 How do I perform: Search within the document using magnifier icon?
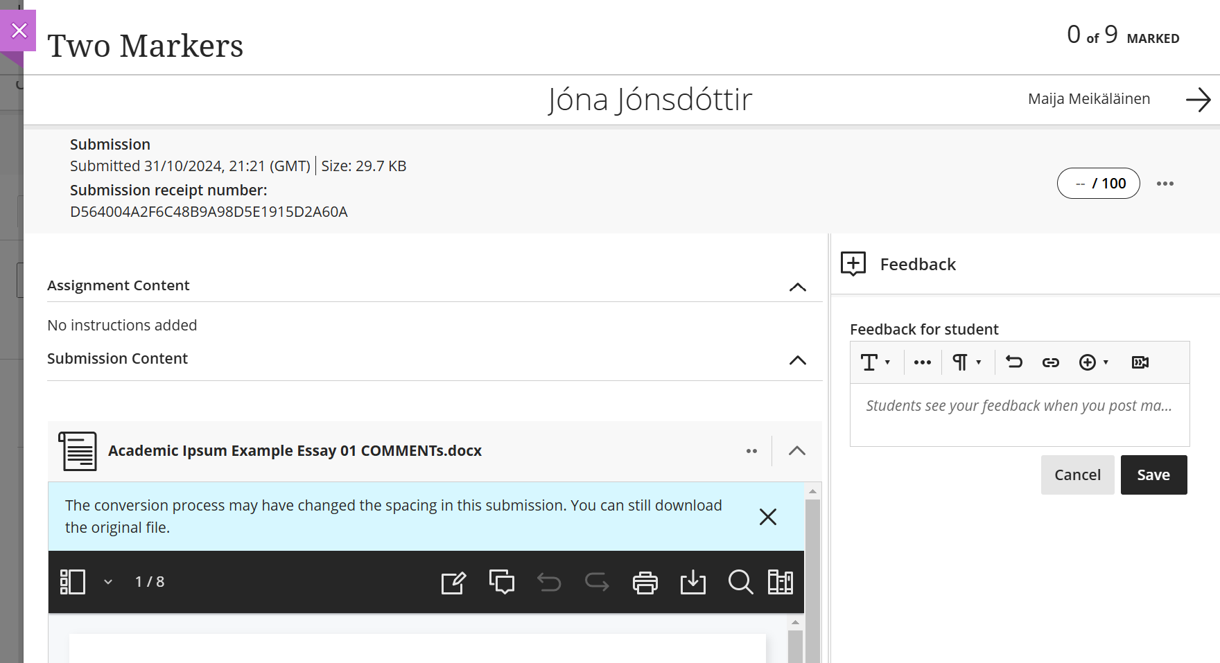(x=740, y=583)
